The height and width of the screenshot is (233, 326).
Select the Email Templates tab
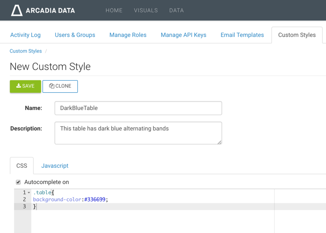click(242, 35)
